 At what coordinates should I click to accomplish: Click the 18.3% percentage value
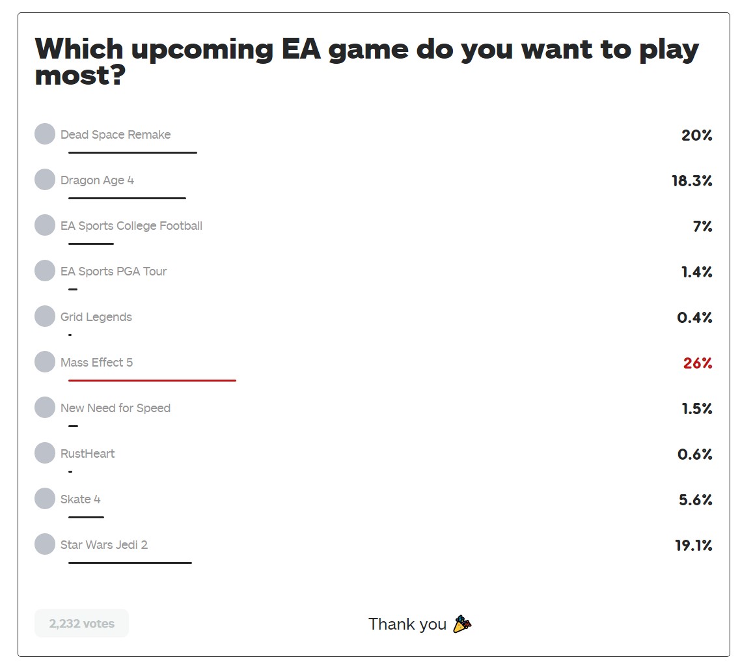tap(692, 181)
